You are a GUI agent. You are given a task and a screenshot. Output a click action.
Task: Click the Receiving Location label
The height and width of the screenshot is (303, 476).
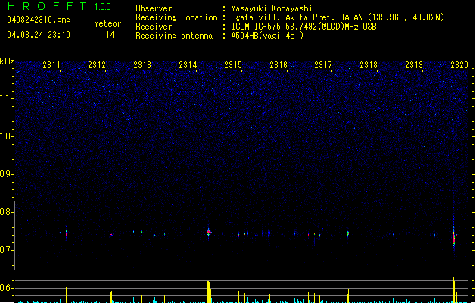tap(176, 17)
